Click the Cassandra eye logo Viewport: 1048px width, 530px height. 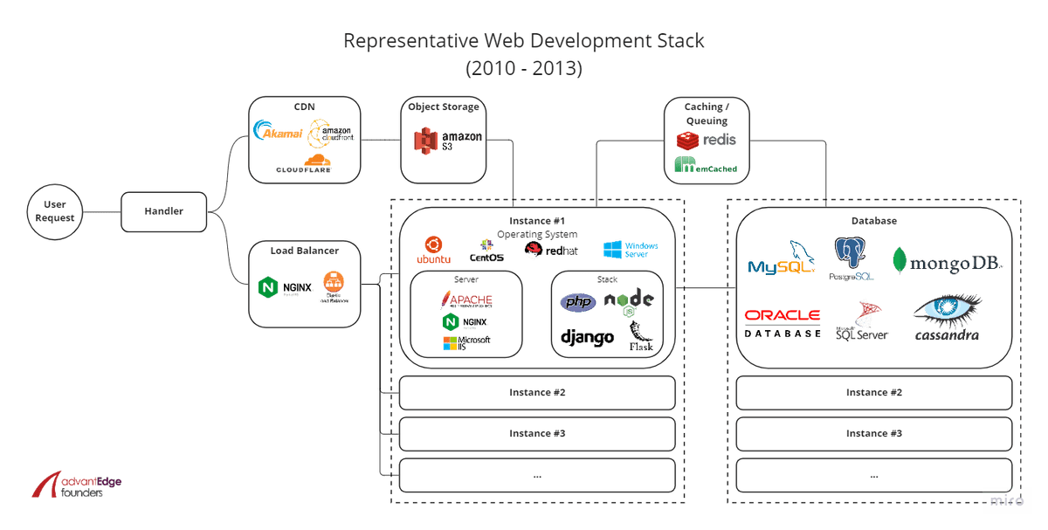tap(948, 318)
